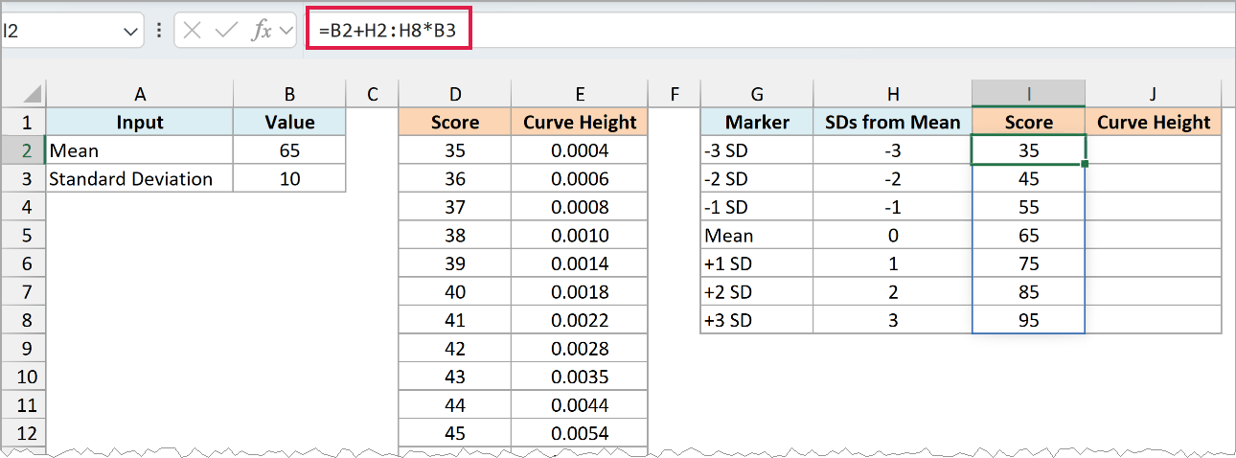Select SDs from Mean value 3
Screen dimensions: 1236x458
(x=893, y=320)
